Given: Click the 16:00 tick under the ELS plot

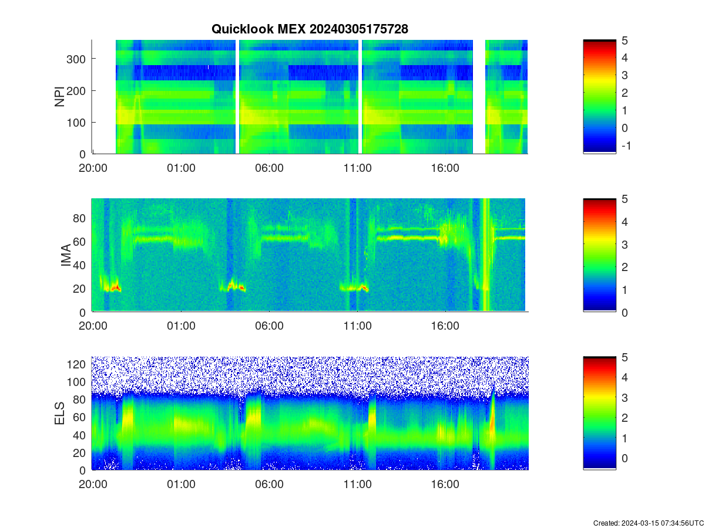Looking at the screenshot, I should (445, 485).
